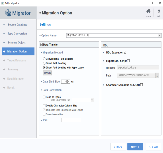Open the Target Database step

tap(17, 60)
